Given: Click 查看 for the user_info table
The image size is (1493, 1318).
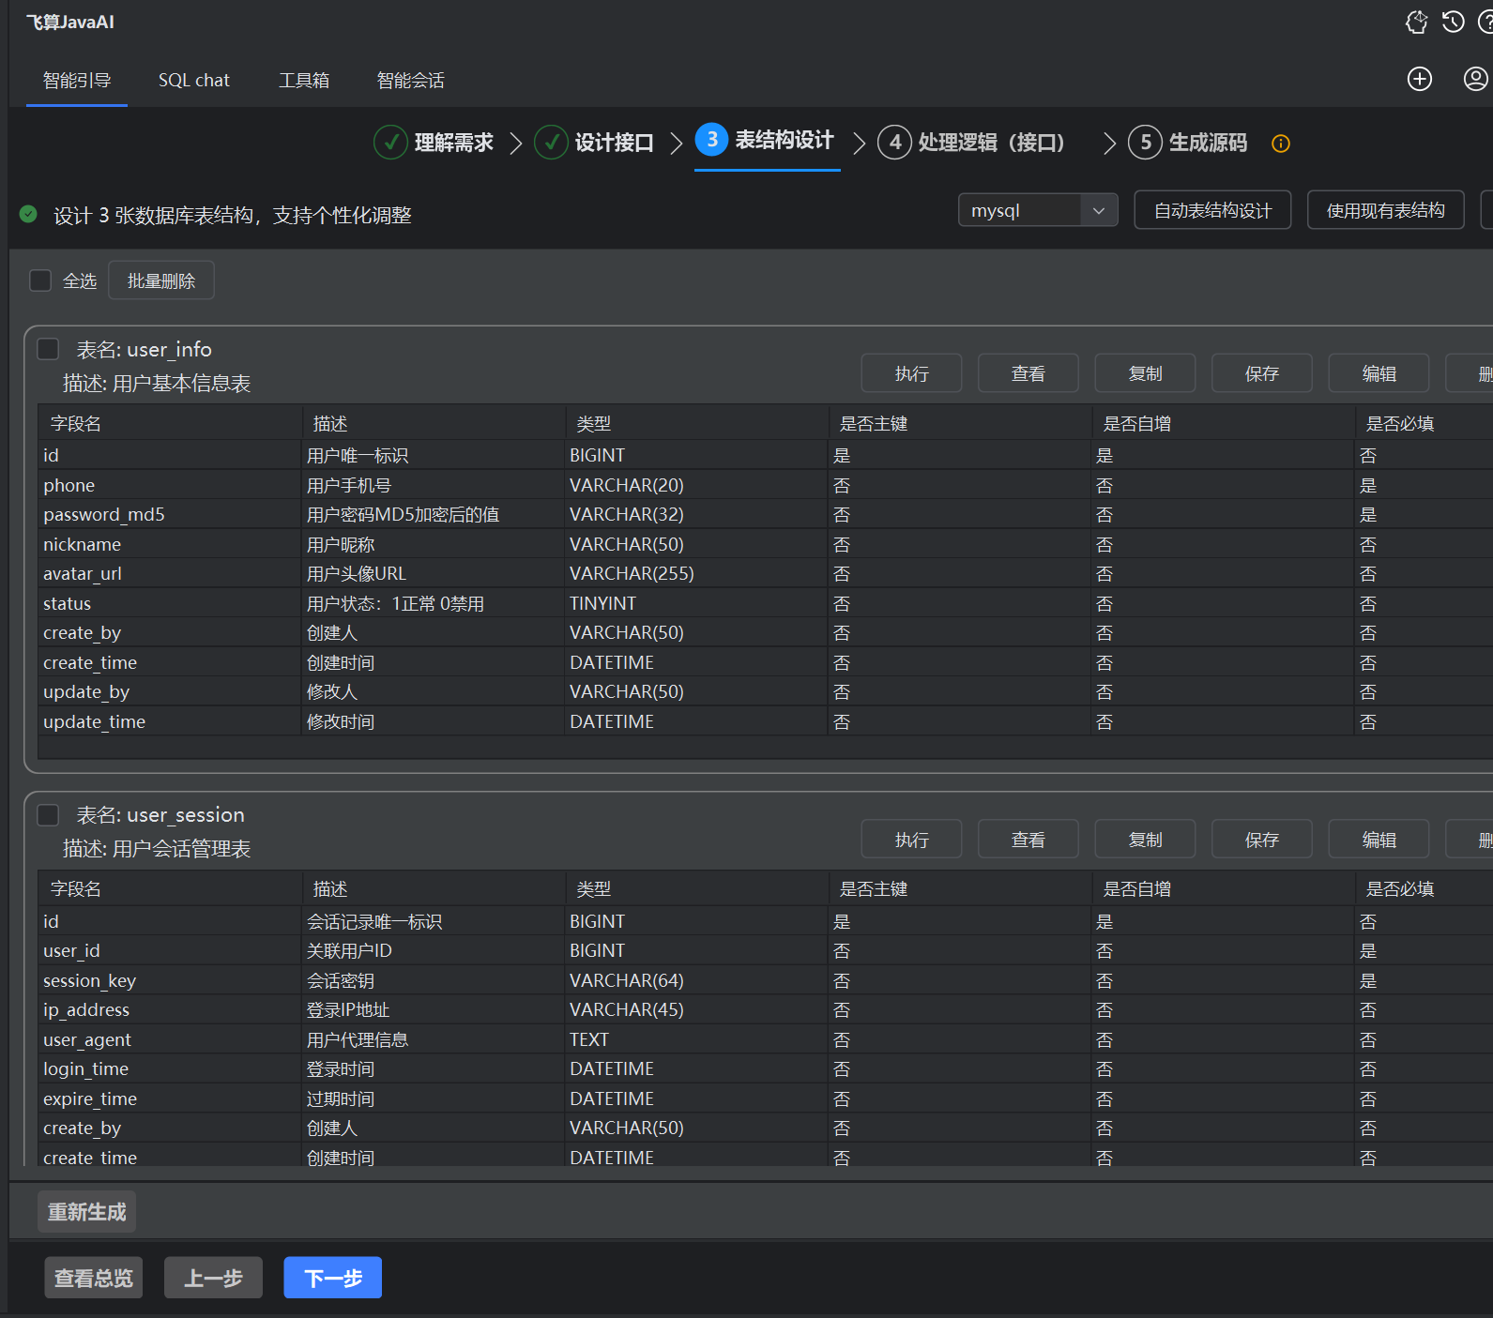Looking at the screenshot, I should 1028,373.
